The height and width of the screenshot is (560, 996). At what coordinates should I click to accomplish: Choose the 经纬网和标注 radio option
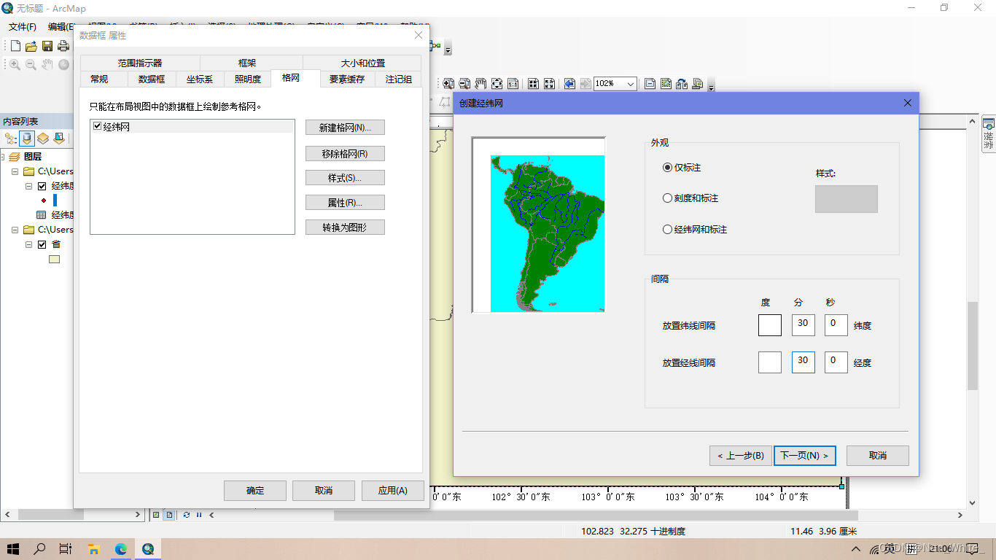tap(668, 229)
